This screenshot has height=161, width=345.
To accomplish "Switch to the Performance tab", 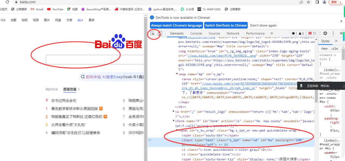I will pyautogui.click(x=255, y=33).
